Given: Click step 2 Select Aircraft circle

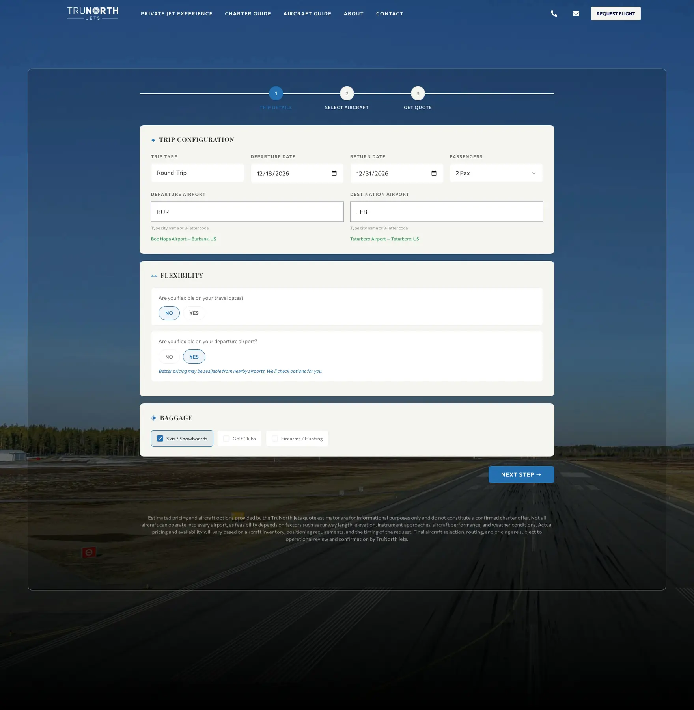Looking at the screenshot, I should (x=347, y=93).
